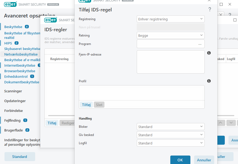Click the browse ellipsis in Program field

200,44
